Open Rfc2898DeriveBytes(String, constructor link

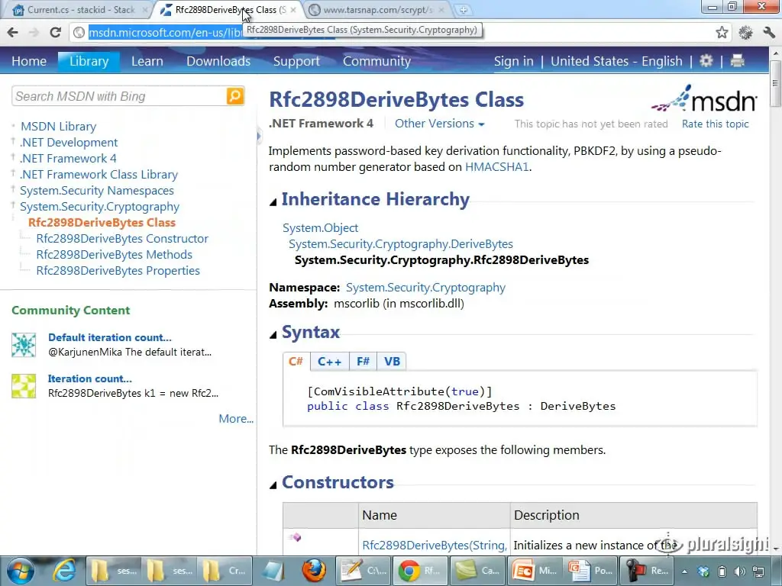coord(435,545)
